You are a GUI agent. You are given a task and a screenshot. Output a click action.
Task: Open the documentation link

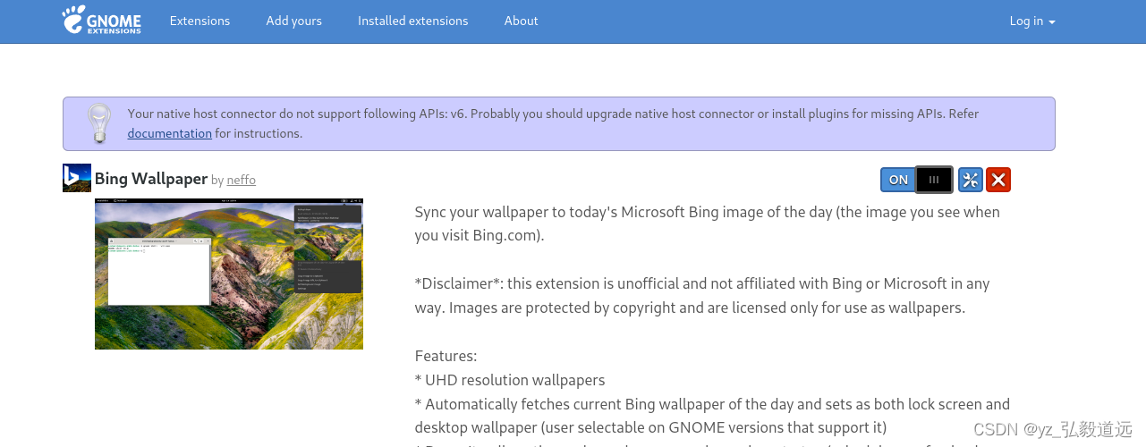(169, 133)
